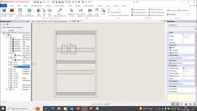Close the 08 - GA document tab

click(x=81, y=21)
